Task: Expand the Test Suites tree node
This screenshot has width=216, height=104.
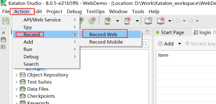Action: [17, 82]
